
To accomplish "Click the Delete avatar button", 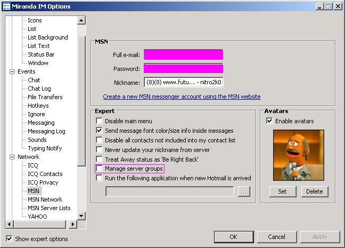I will (x=315, y=191).
